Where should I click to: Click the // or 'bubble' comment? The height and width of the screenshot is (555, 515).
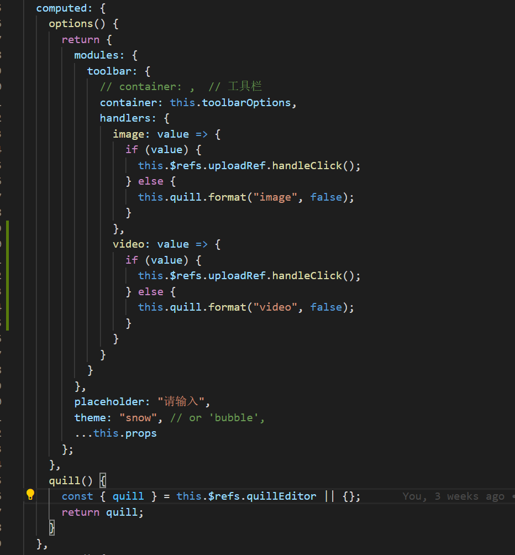tap(217, 418)
